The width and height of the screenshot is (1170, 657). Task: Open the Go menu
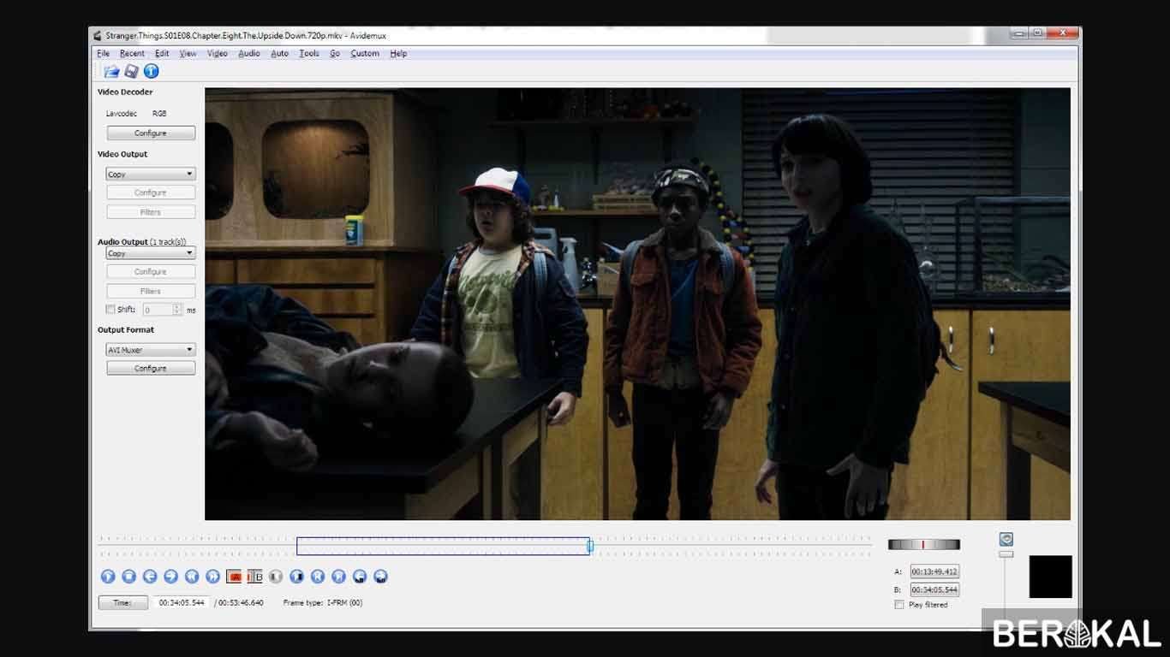tap(335, 53)
